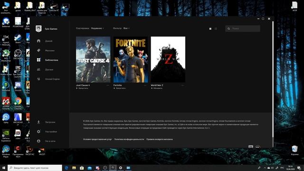Open the video file on desktop
The image size is (304, 171).
[18, 134]
